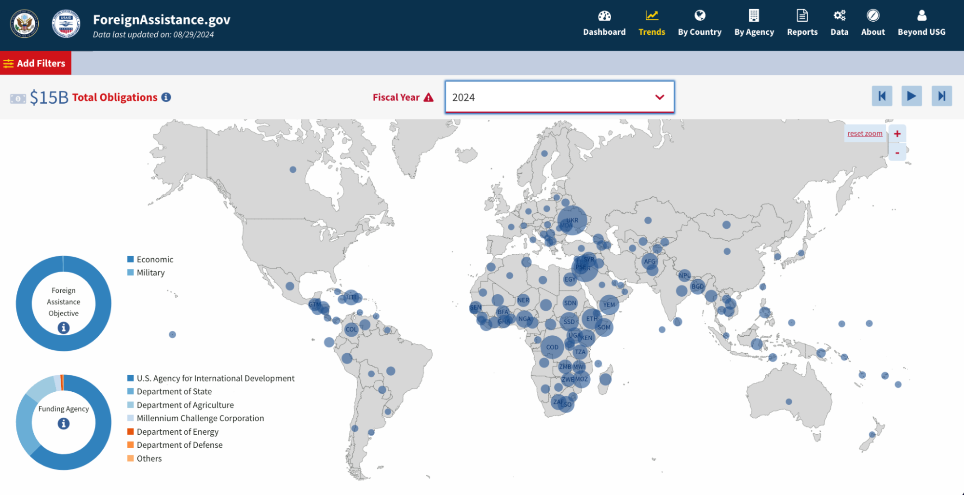This screenshot has height=495, width=964.
Task: Click the Others legend swatch
Action: point(130,458)
